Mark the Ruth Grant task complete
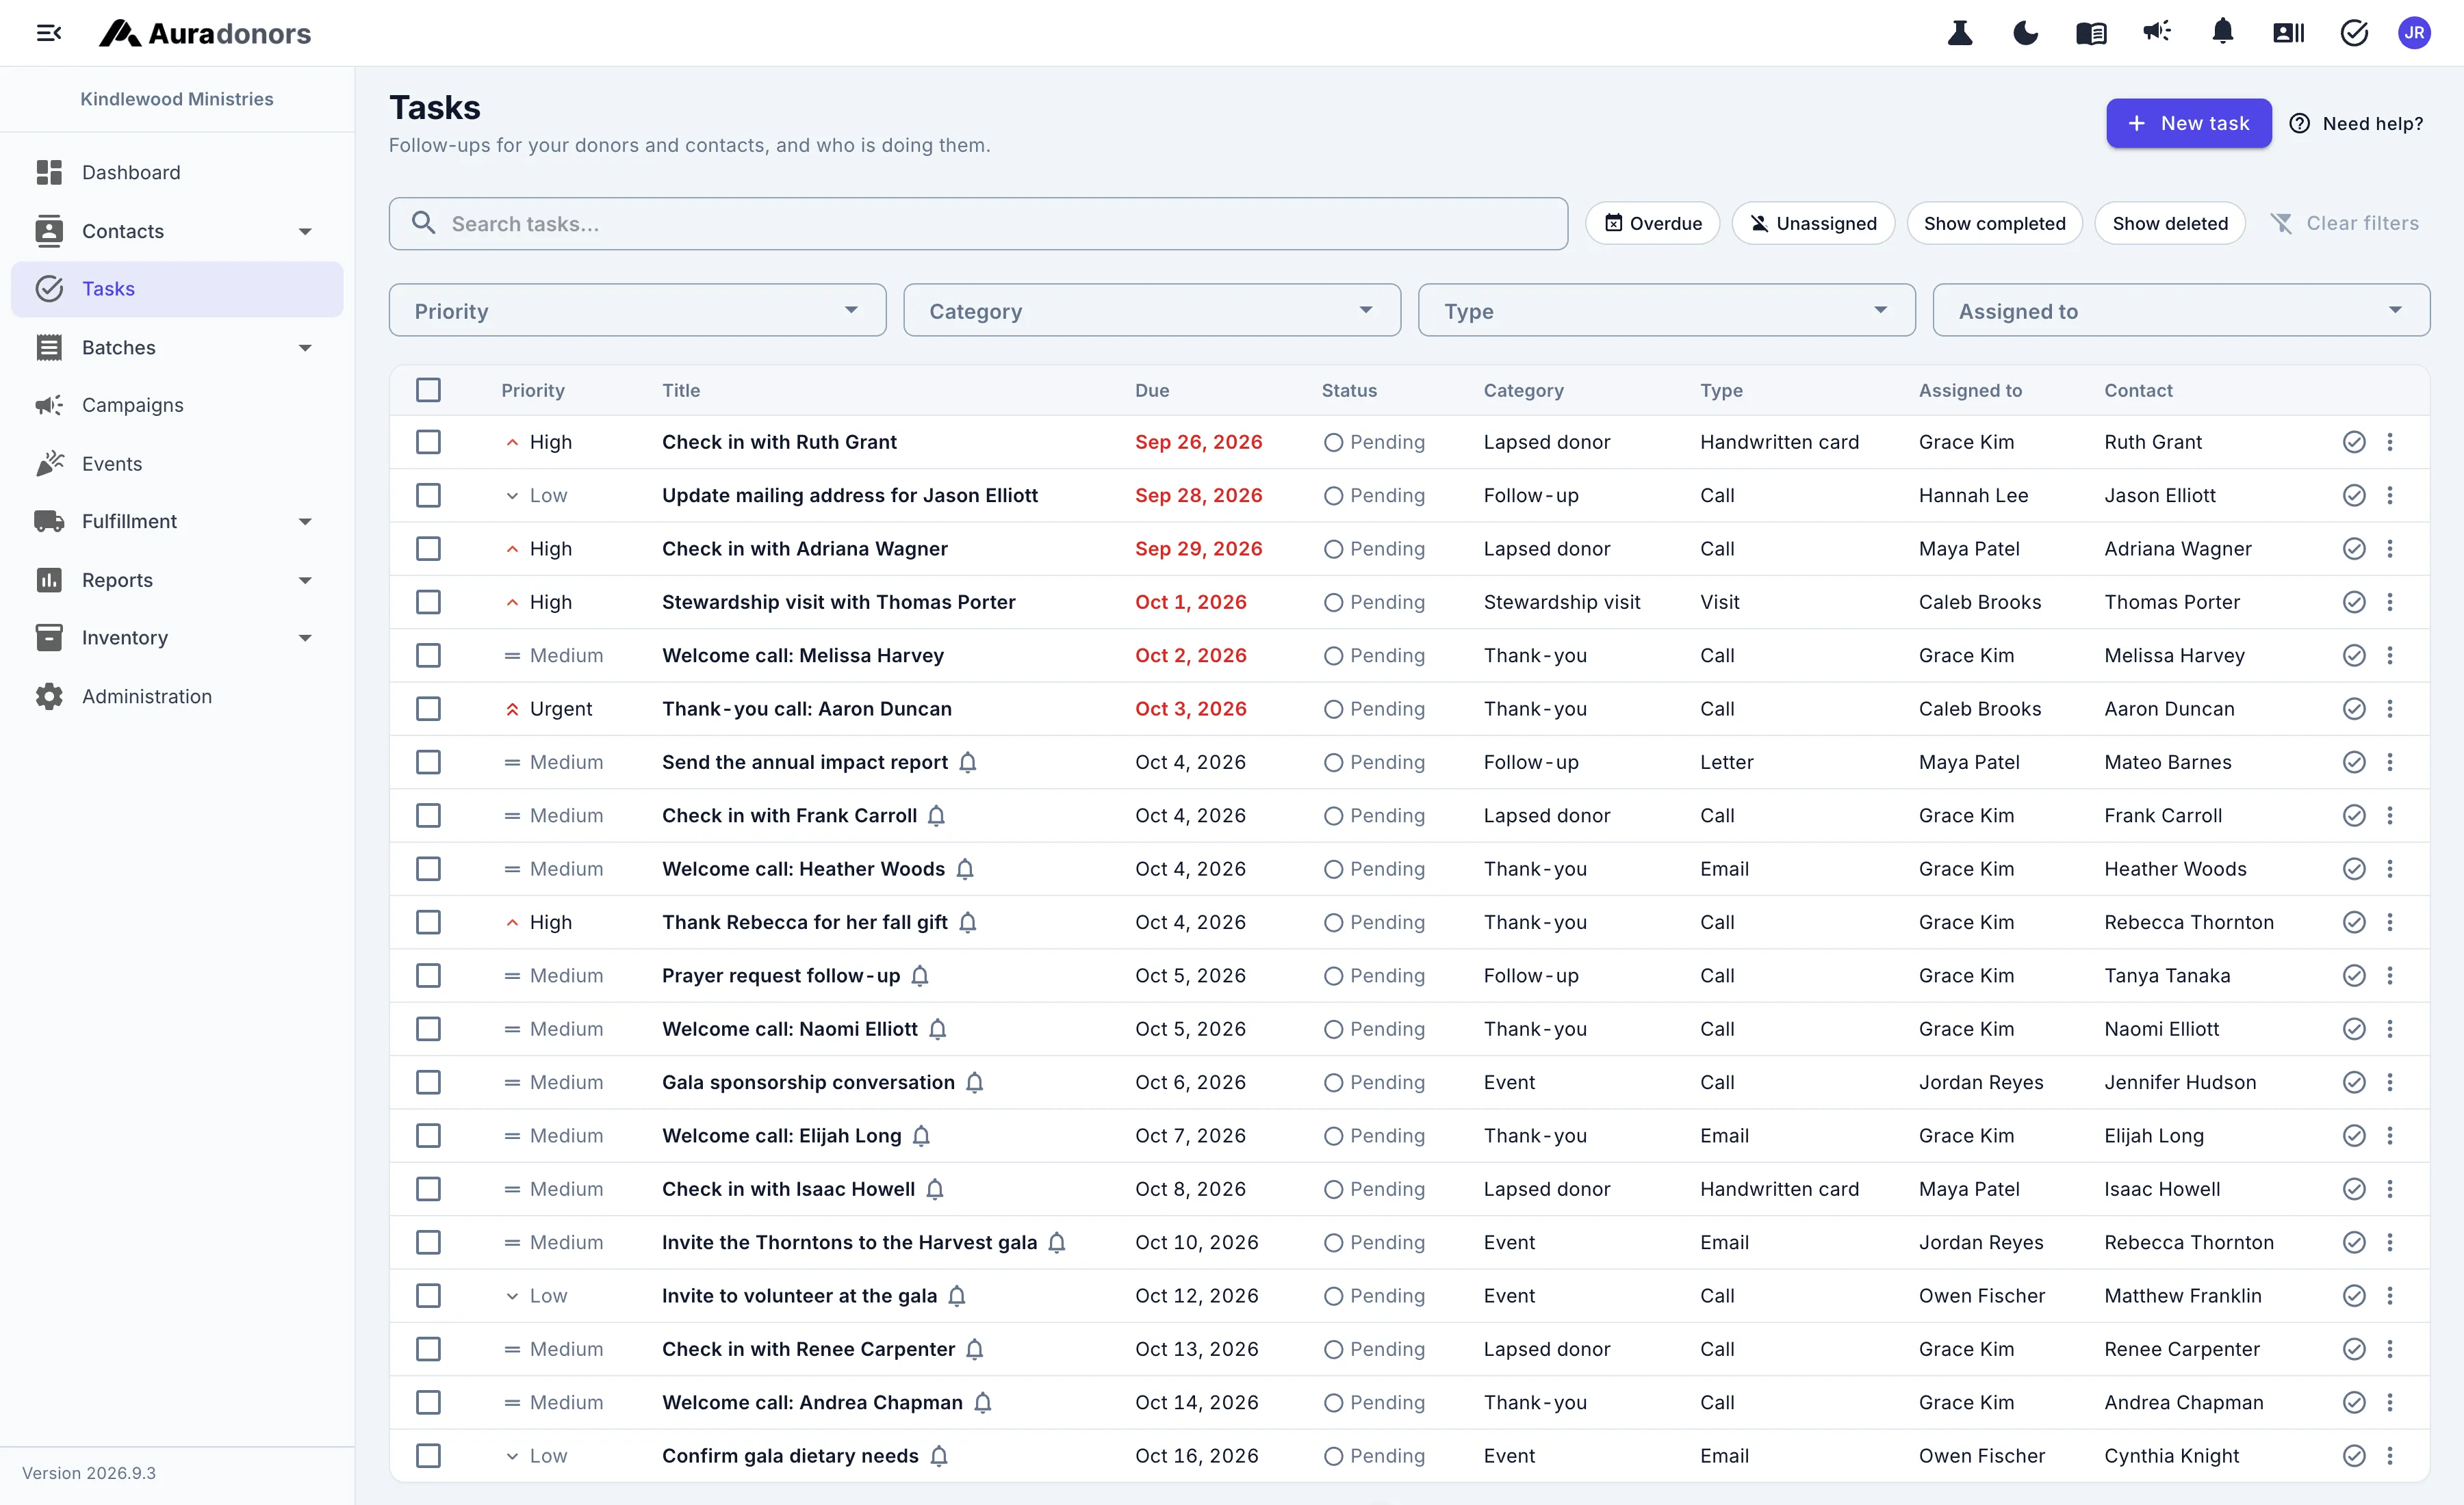2464x1505 pixels. click(x=2354, y=442)
